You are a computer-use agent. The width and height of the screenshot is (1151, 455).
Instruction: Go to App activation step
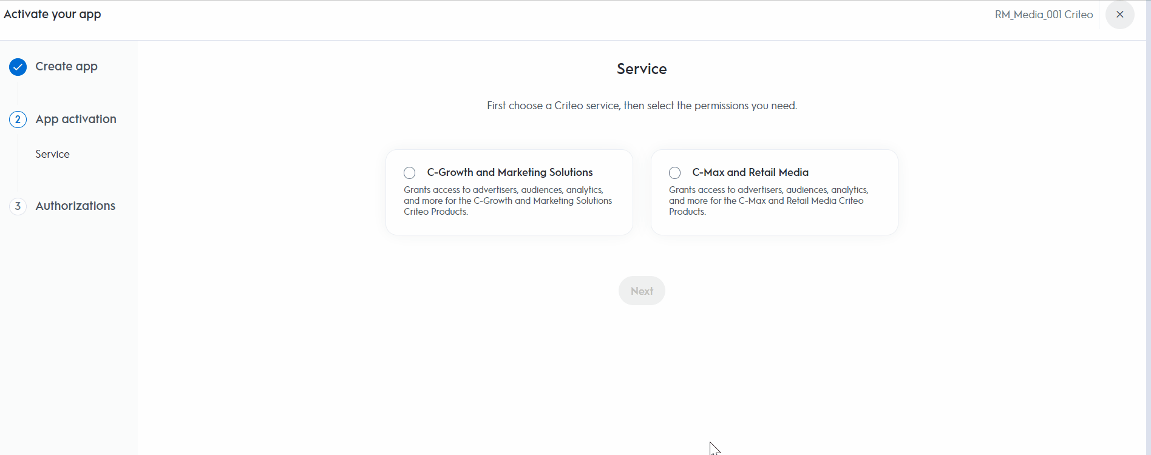[76, 119]
